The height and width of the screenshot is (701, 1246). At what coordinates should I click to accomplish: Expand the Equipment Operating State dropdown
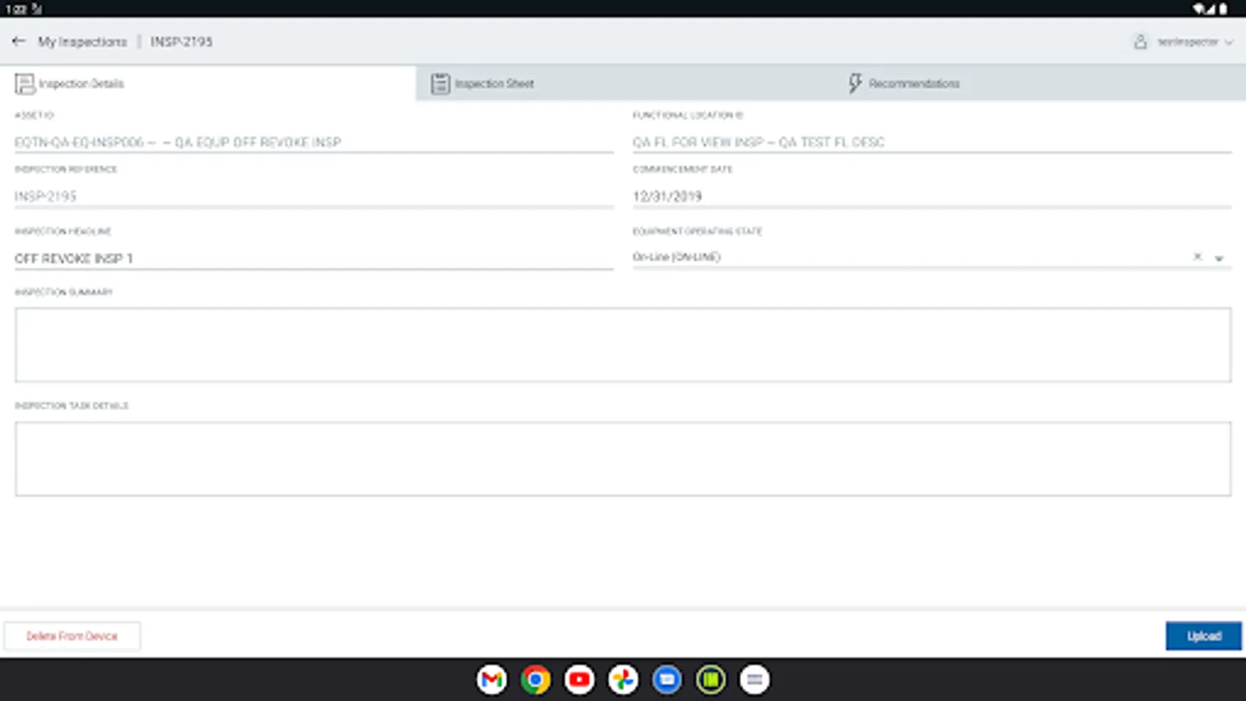point(1220,257)
